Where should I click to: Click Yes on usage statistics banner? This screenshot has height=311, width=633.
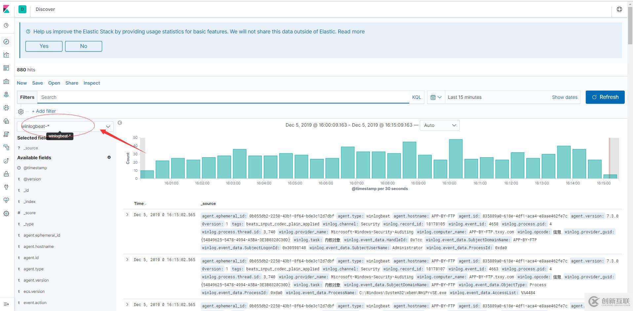pos(44,46)
